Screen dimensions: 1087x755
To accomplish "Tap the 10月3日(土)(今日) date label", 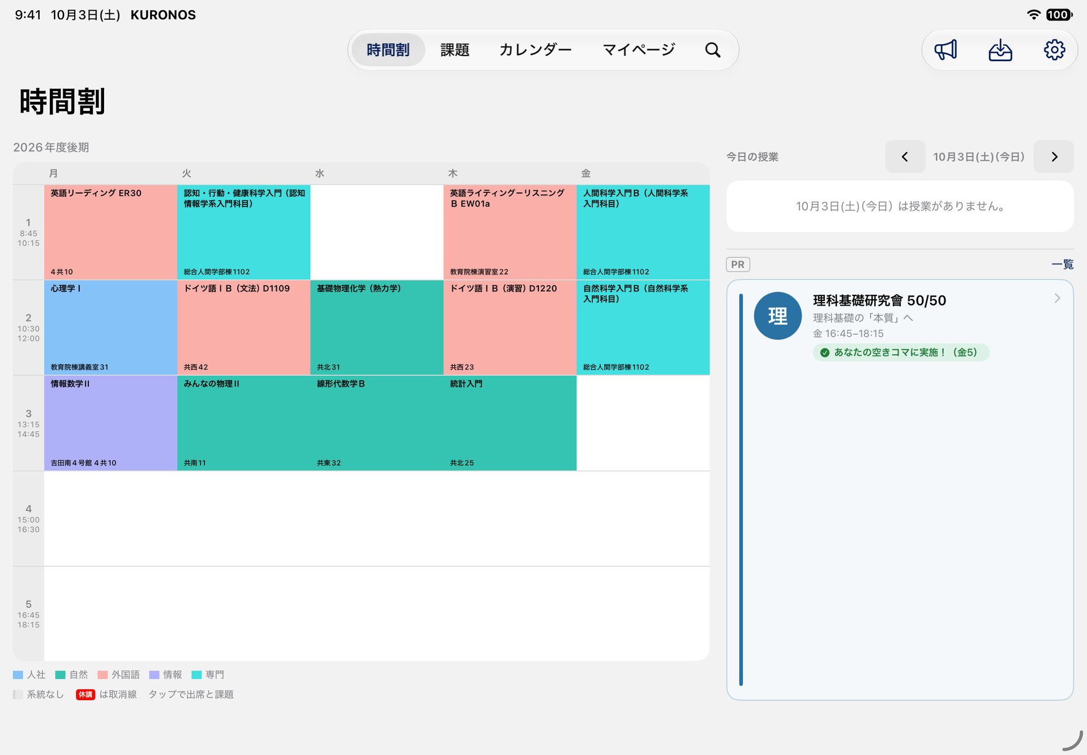I will tap(979, 157).
